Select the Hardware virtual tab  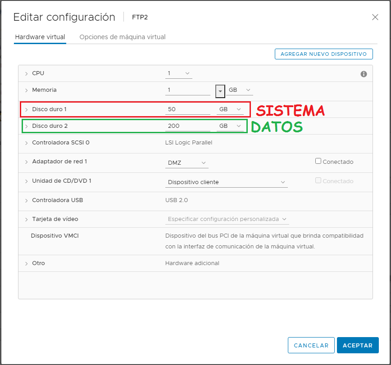click(40, 38)
